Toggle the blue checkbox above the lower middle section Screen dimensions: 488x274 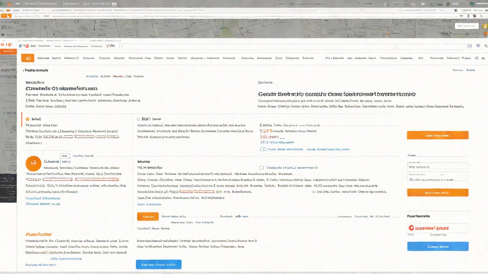[263, 149]
